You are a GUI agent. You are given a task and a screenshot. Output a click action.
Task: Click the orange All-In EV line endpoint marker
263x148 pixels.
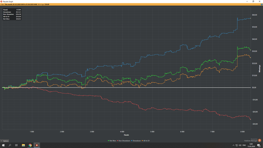click(x=251, y=57)
